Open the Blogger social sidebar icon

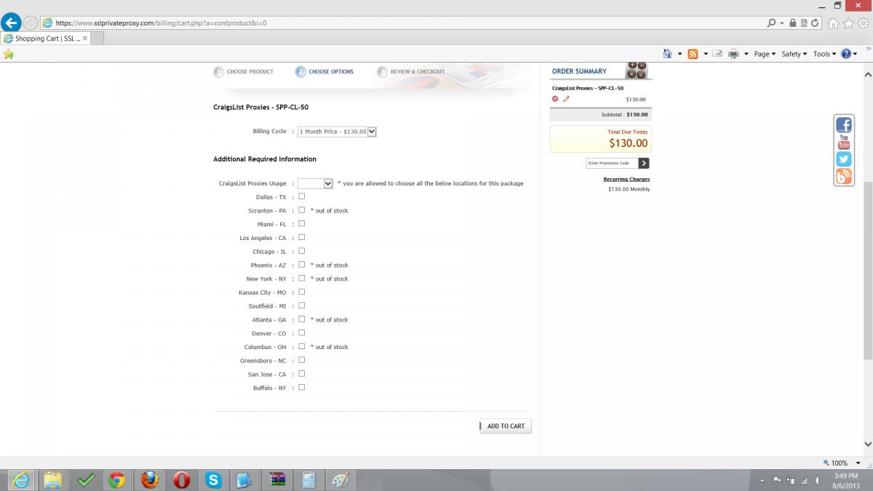pos(844,177)
